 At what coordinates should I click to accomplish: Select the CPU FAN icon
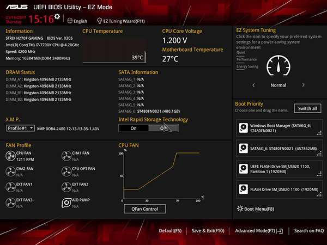10,156
